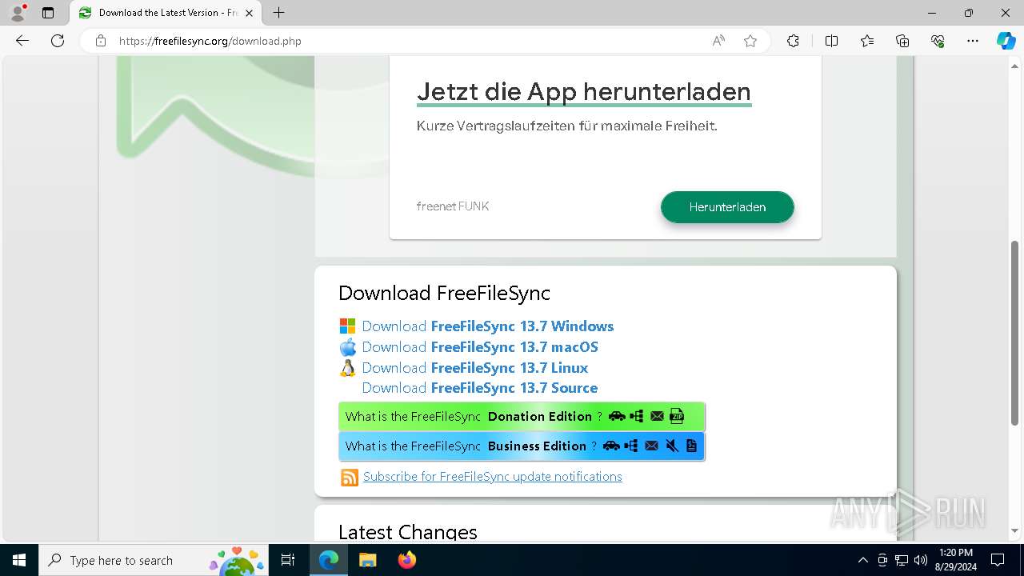Open the taskbar clock and date
The width and height of the screenshot is (1024, 576).
pos(956,560)
